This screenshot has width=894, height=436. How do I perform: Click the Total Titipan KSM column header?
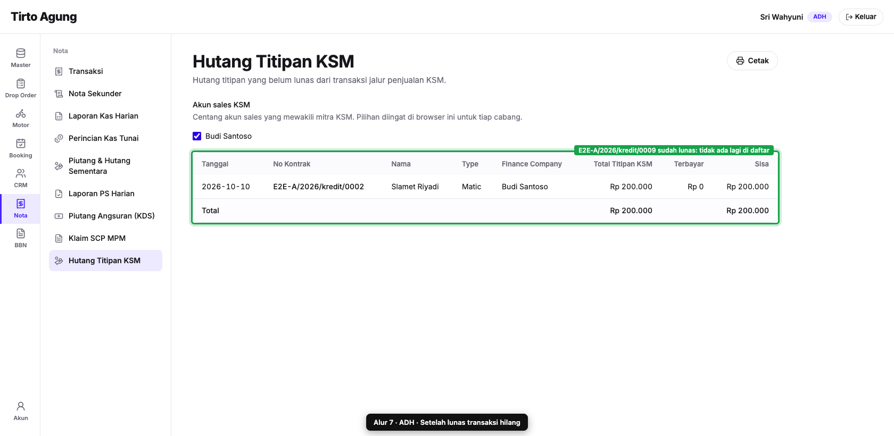[x=623, y=164]
